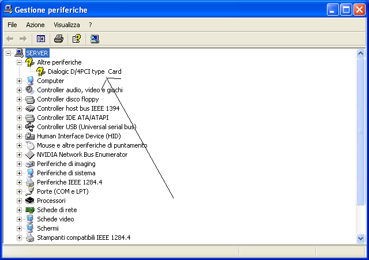Click the Forward arrow toolbar button
369x260 pixels.
pyautogui.click(x=23, y=39)
